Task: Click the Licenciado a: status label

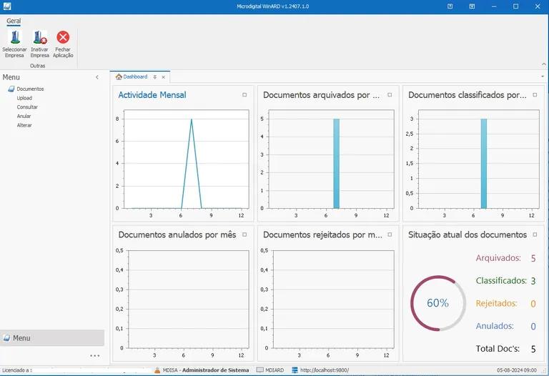Action: pyautogui.click(x=17, y=370)
